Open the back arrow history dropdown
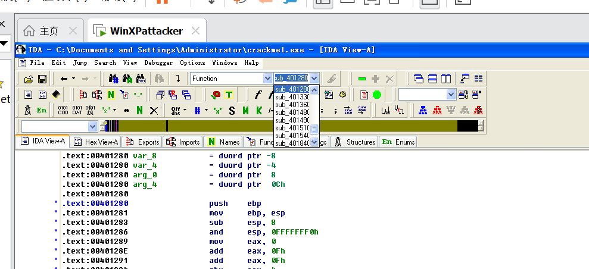Image resolution: width=589 pixels, height=269 pixels. [73, 79]
